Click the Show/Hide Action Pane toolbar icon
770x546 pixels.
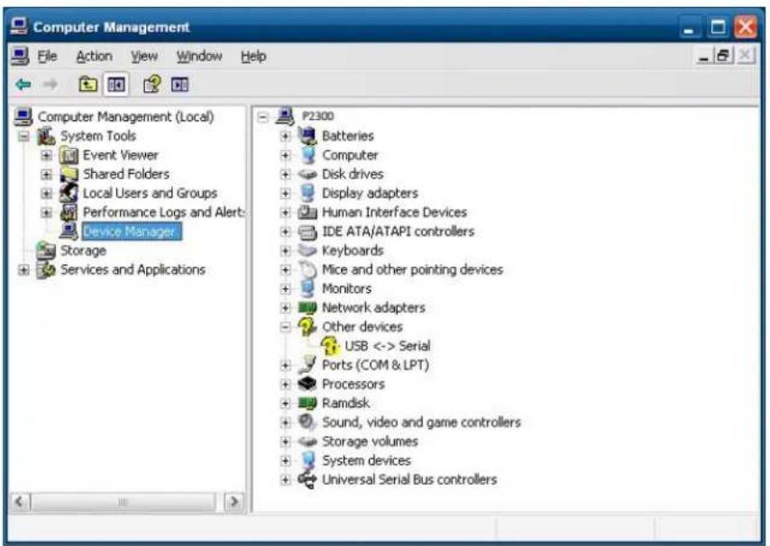tap(179, 85)
